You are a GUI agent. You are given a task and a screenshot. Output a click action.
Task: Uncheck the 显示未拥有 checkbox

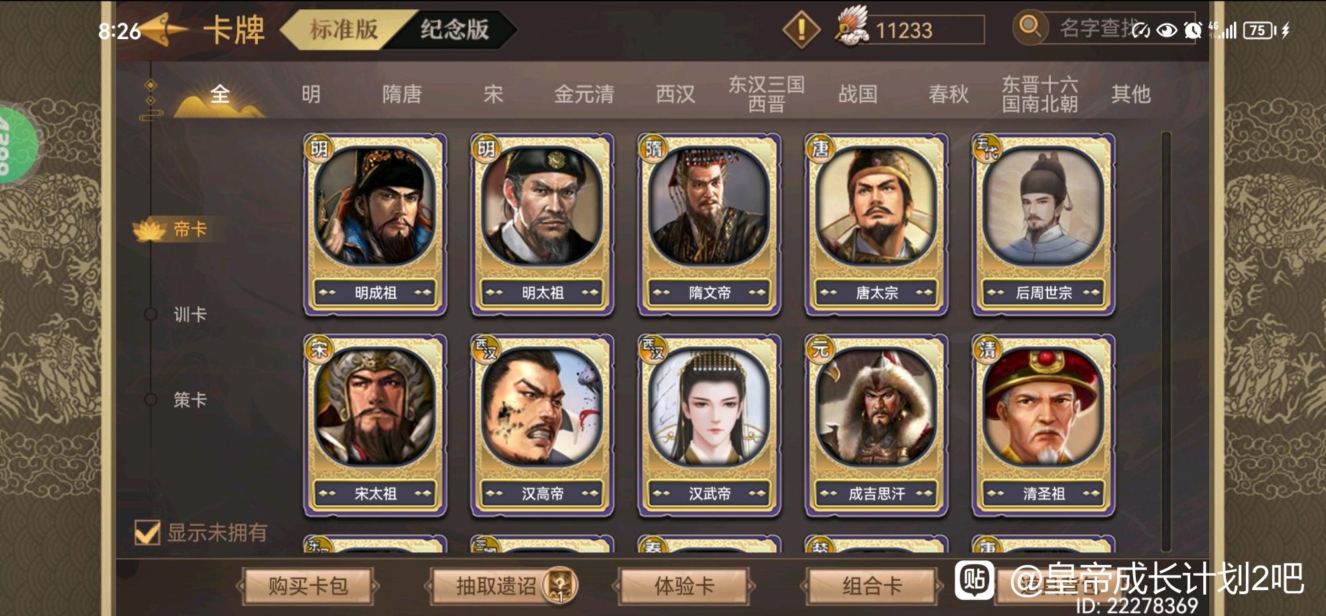pyautogui.click(x=147, y=532)
